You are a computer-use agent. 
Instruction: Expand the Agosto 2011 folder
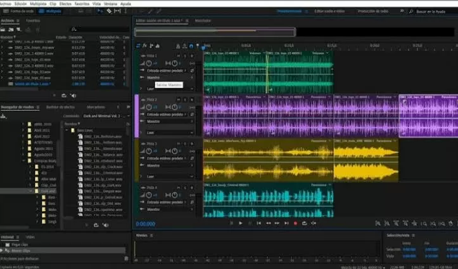pos(23,148)
